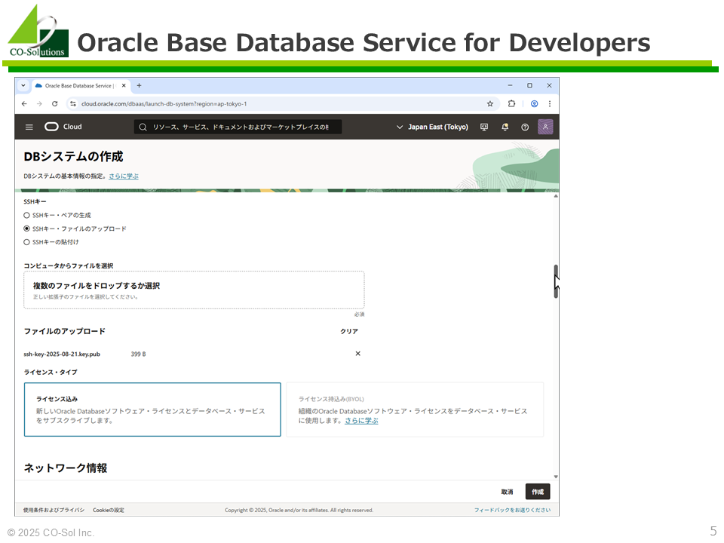Click the コンピュータからファイルを選択 label
The height and width of the screenshot is (543, 724).
coord(69,265)
